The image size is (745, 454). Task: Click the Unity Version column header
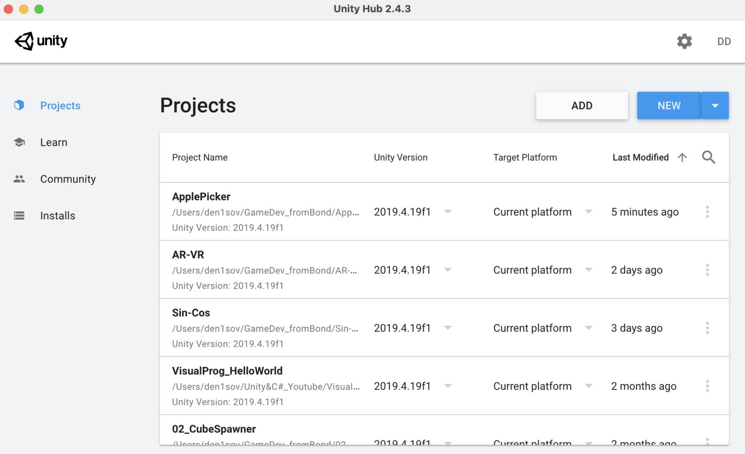click(400, 157)
